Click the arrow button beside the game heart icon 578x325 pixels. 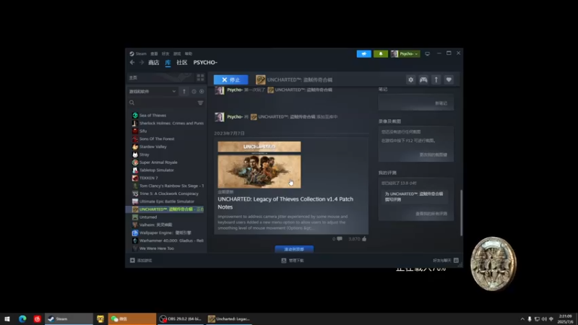436,79
